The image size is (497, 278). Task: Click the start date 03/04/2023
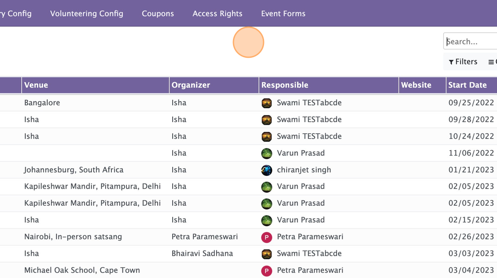pyautogui.click(x=471, y=270)
